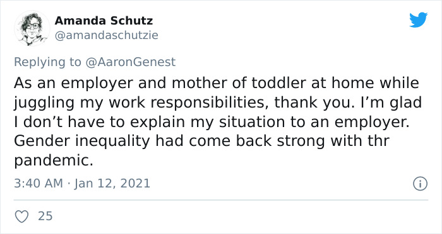The width and height of the screenshot is (442, 234).
Task: Click the "Replying to" label
Action: click(x=47, y=62)
